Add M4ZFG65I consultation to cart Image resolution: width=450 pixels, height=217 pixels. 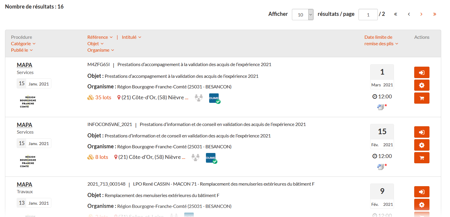coord(422,98)
